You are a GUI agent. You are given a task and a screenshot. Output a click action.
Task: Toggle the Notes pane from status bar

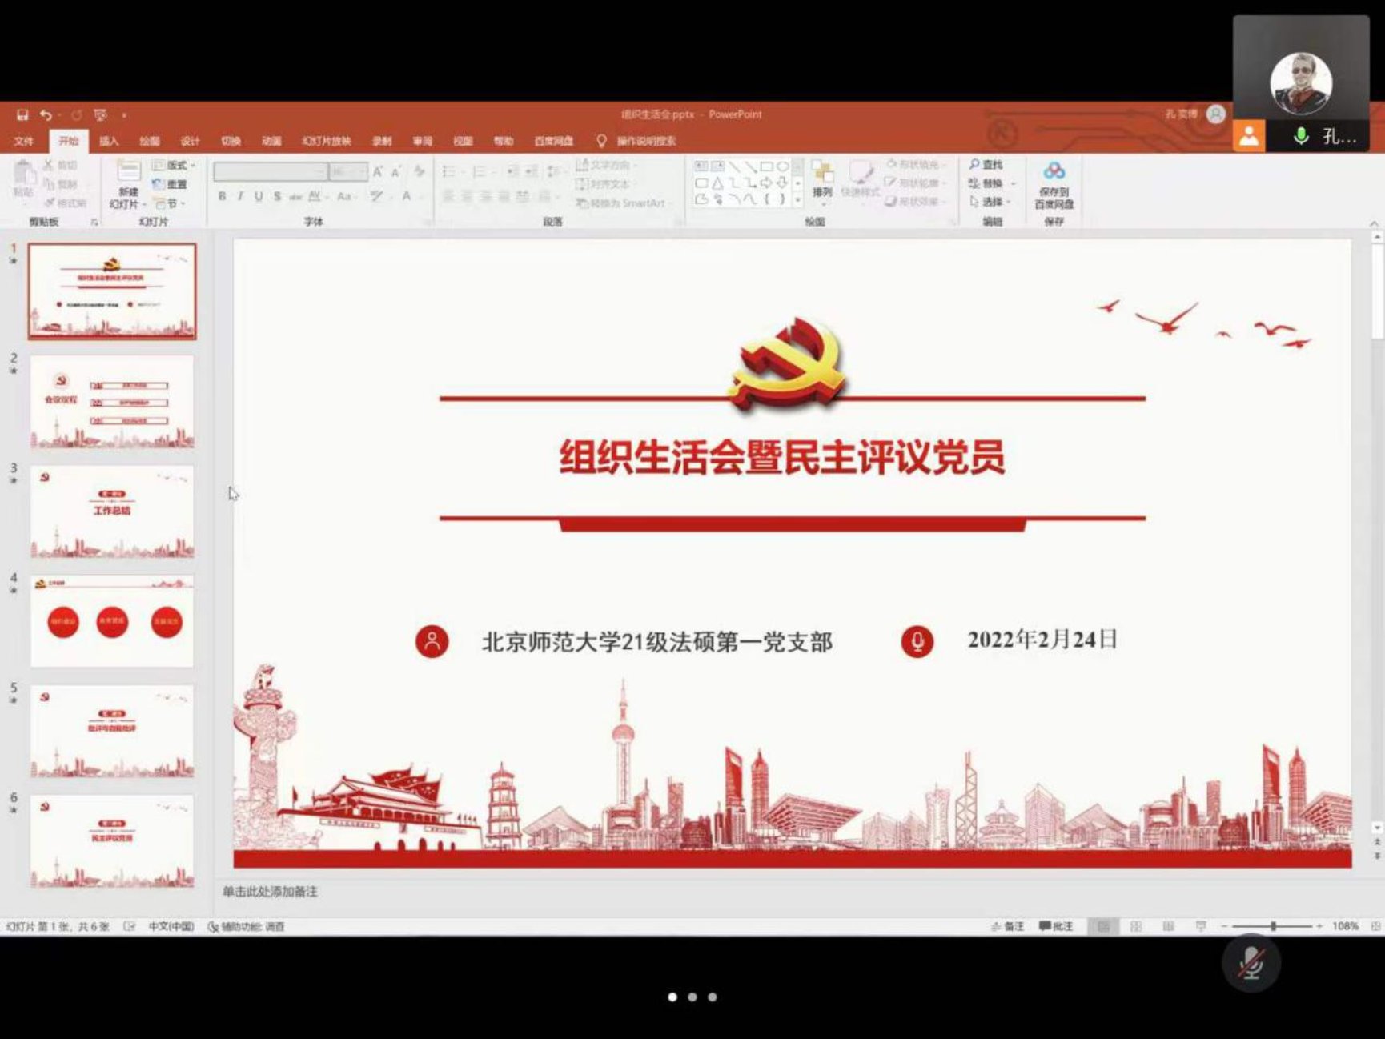tap(1007, 926)
